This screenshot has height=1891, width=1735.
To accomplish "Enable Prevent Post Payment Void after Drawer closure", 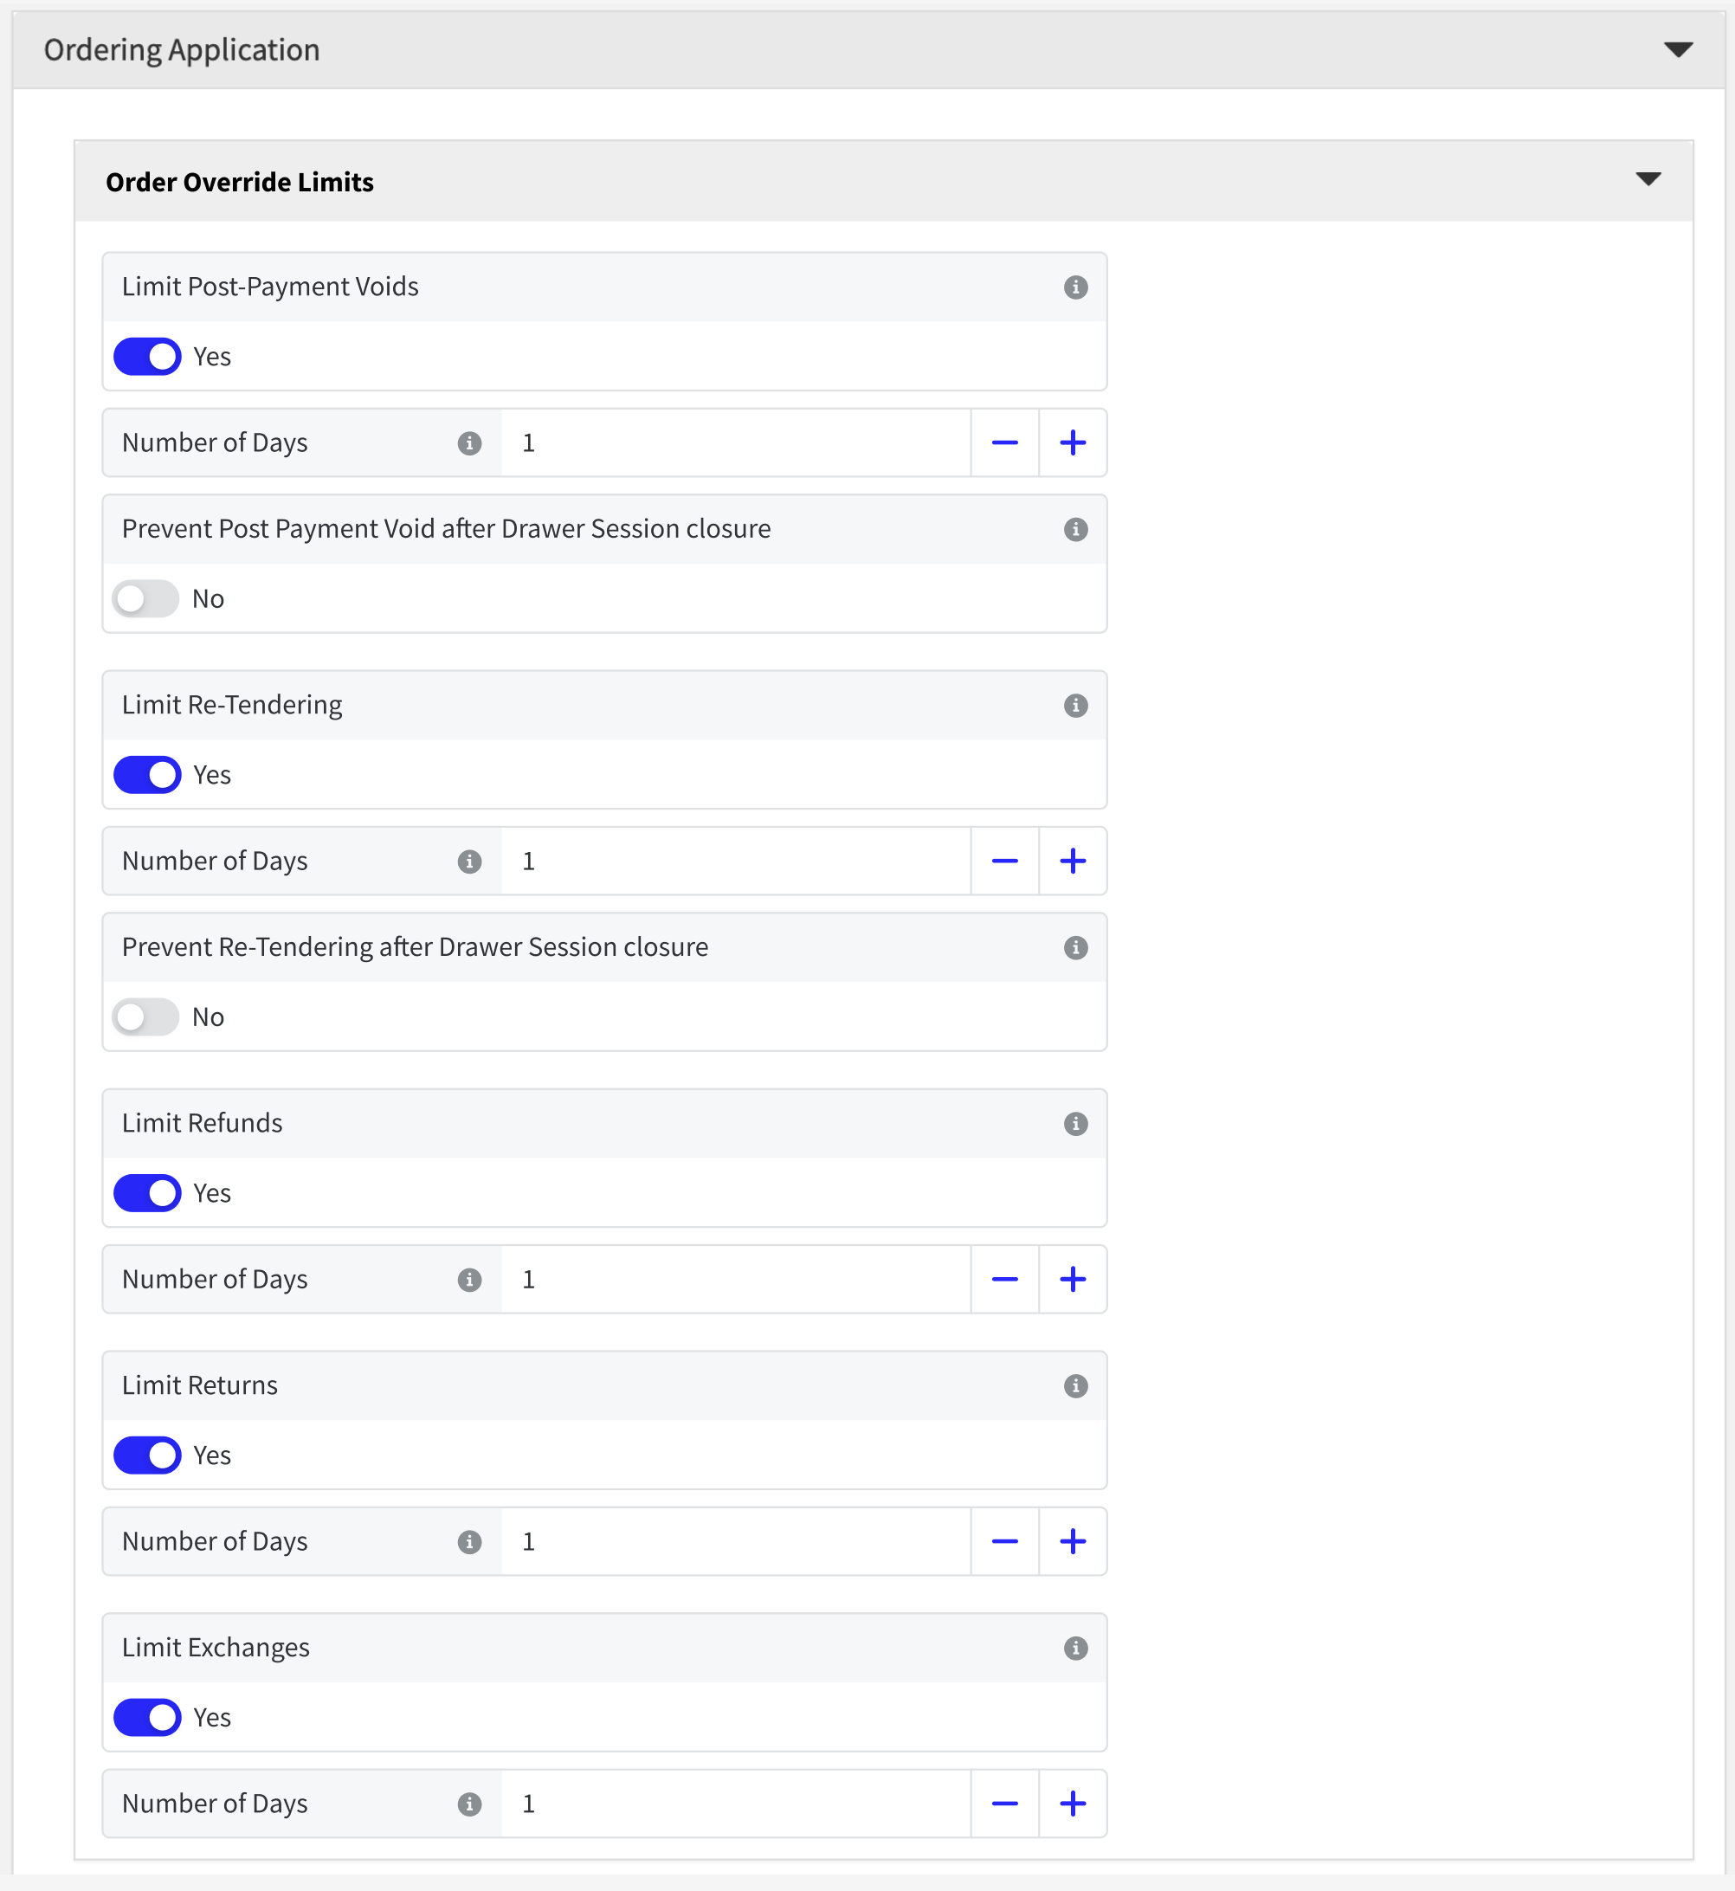I will tap(145, 599).
